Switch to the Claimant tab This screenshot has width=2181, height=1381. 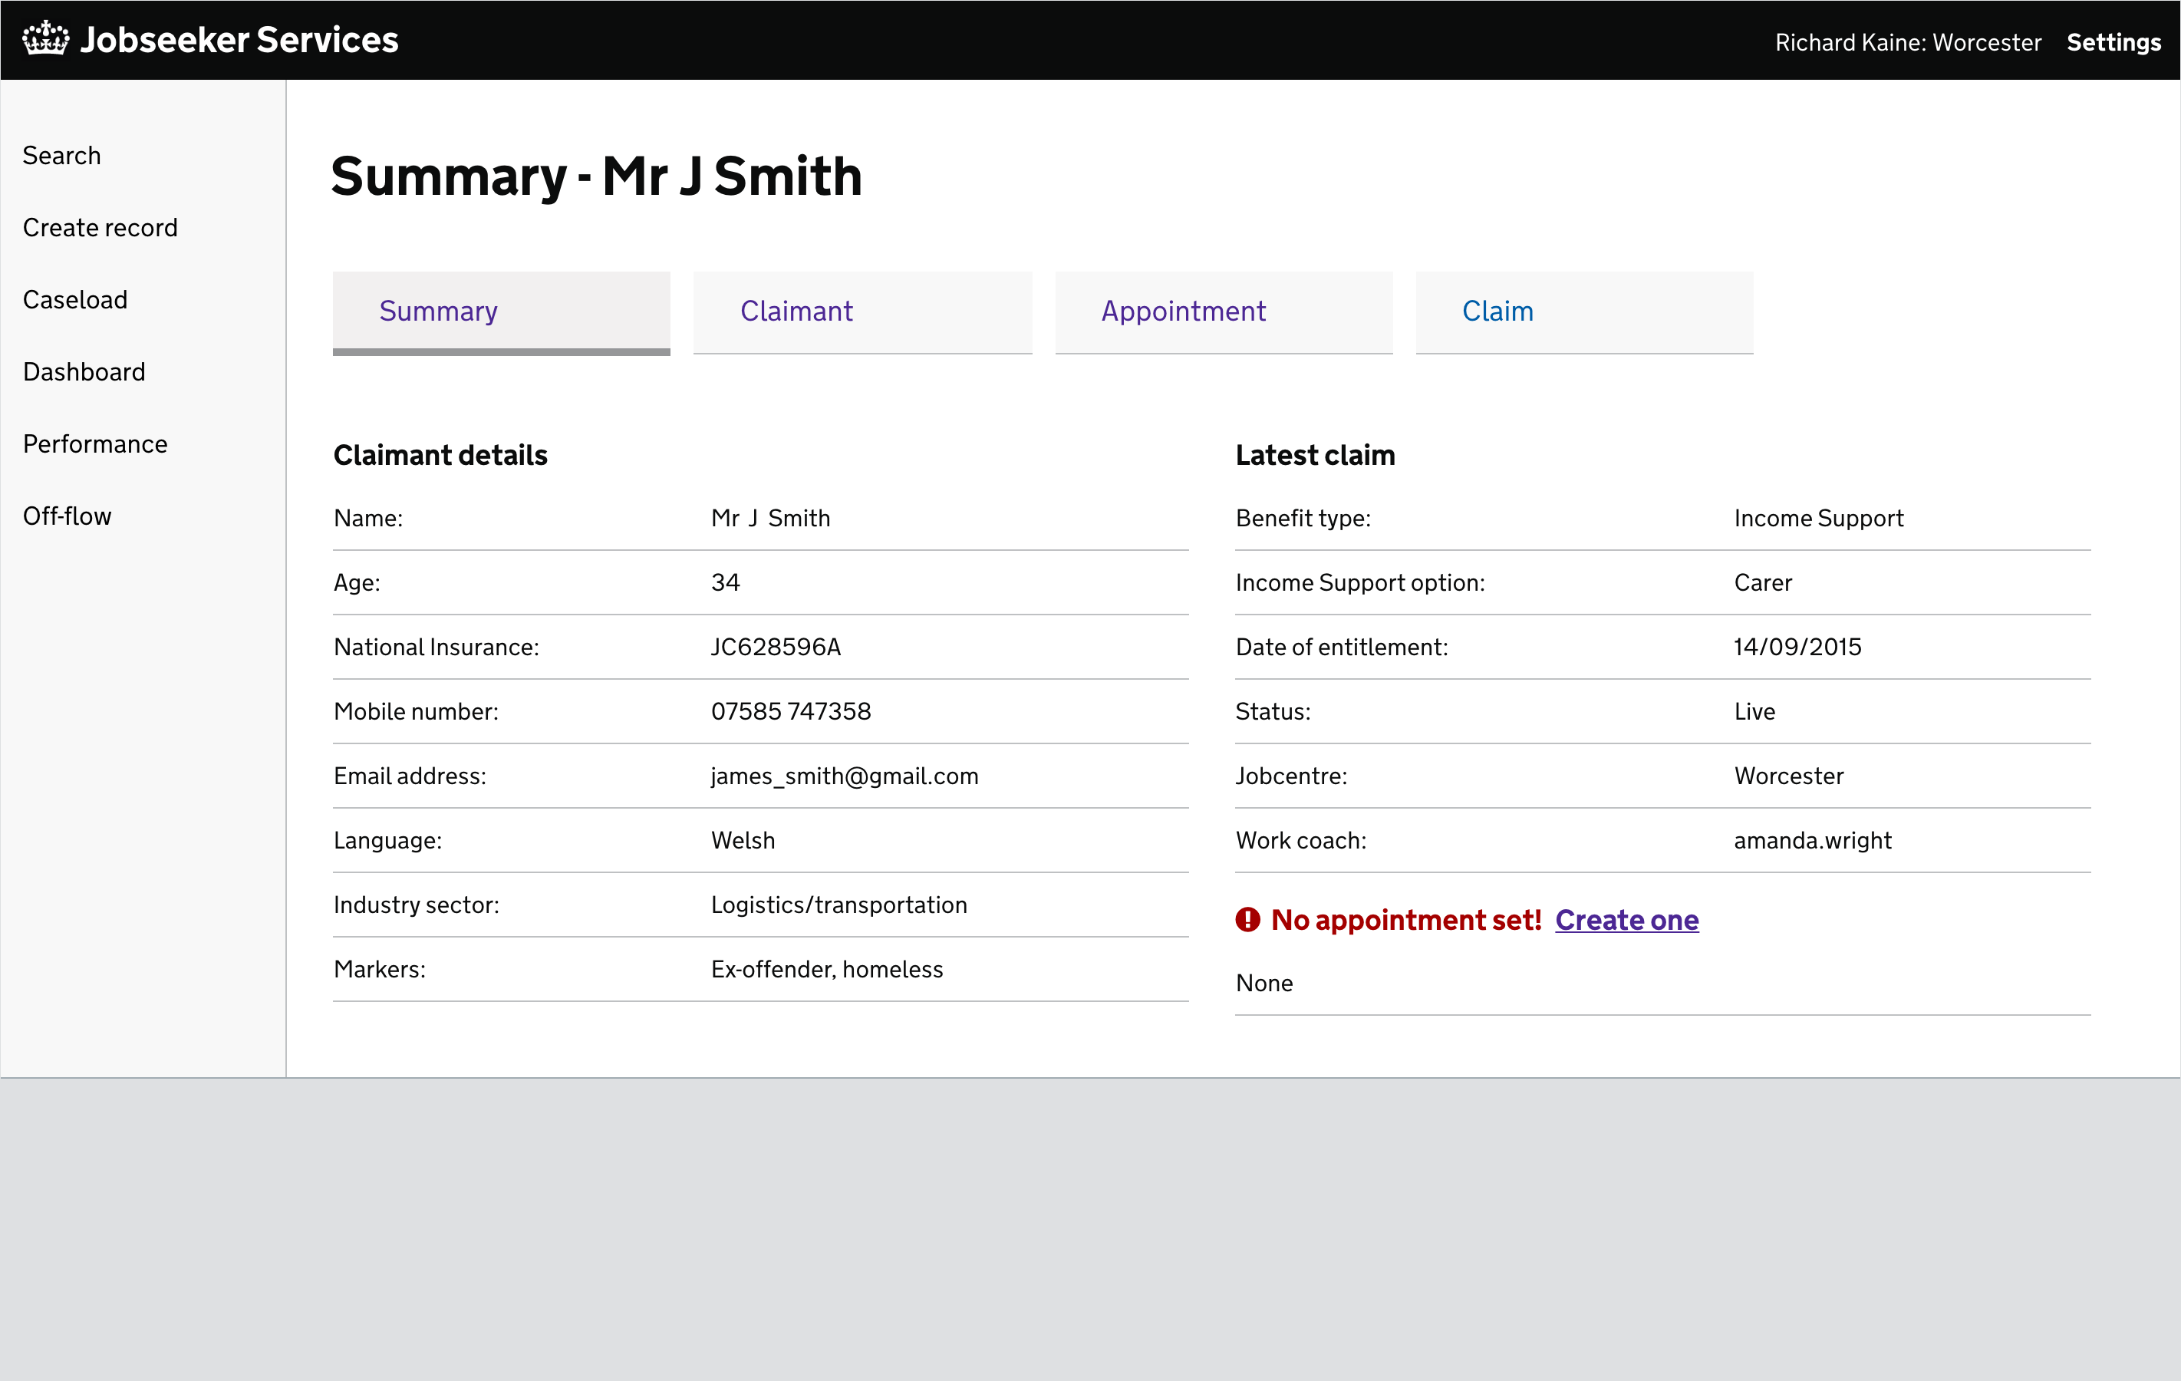[796, 311]
